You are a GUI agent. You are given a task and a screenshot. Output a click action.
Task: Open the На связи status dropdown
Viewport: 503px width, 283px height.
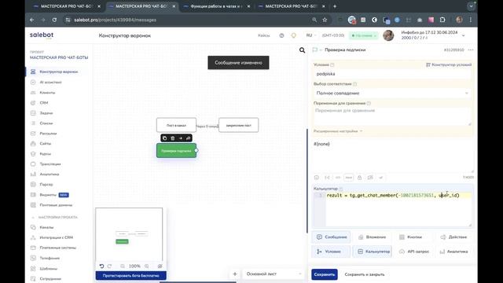364,35
